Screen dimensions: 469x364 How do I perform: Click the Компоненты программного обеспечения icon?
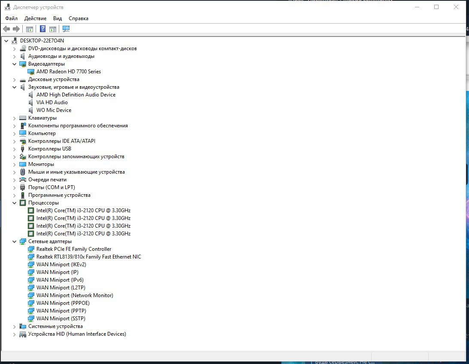coord(23,126)
